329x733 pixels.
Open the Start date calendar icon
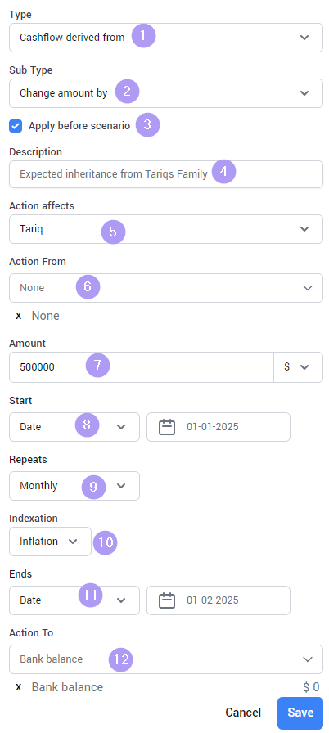click(167, 427)
